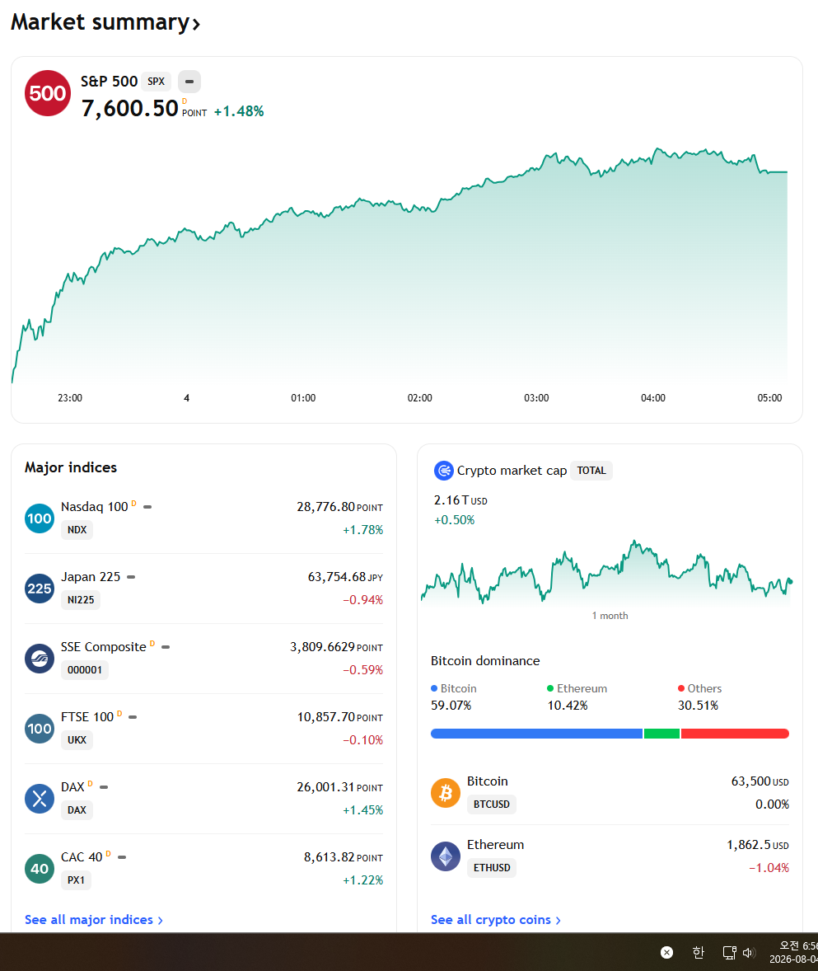The width and height of the screenshot is (818, 971).
Task: Click the FTSE 100 status dash icon
Action: (133, 717)
